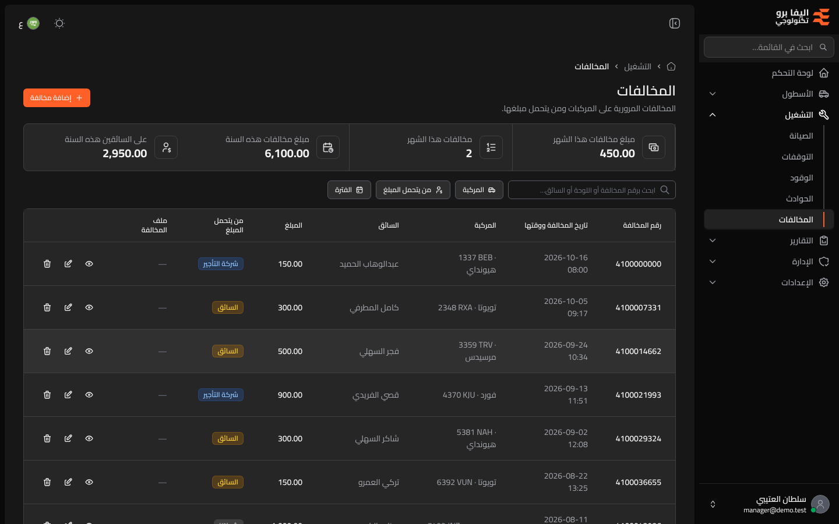Go to لوحة التحكم dashboard
This screenshot has width=839, height=524.
(x=769, y=73)
